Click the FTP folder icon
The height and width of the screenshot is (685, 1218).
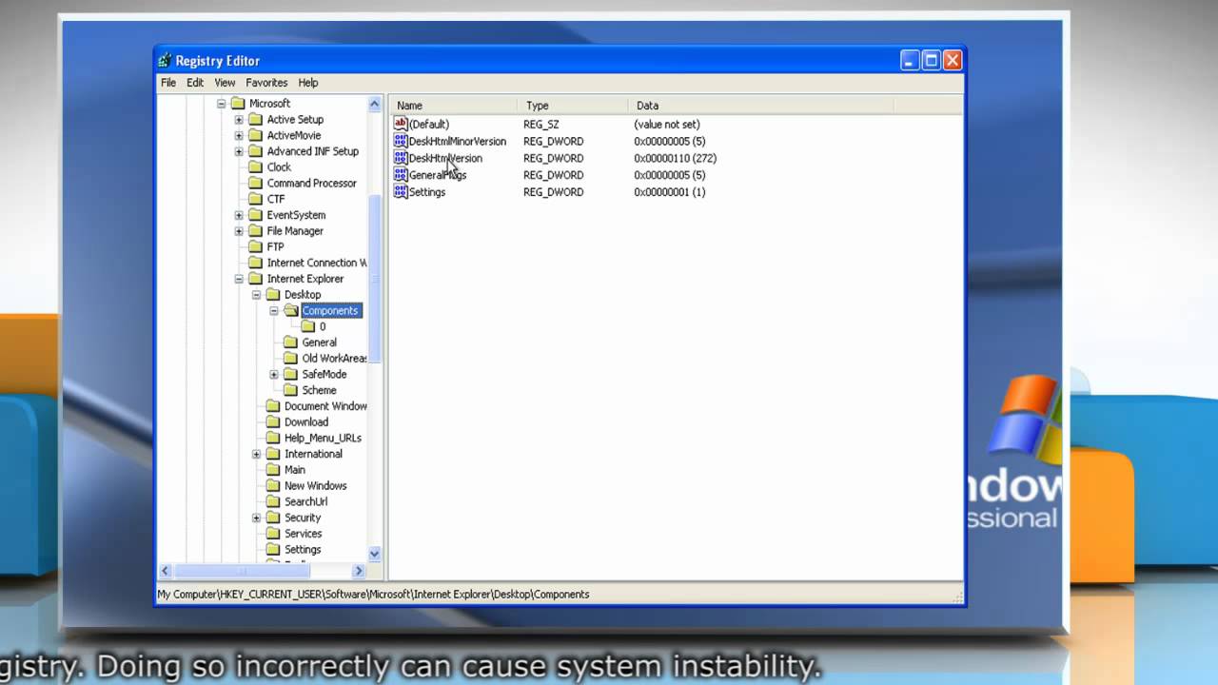(x=255, y=246)
